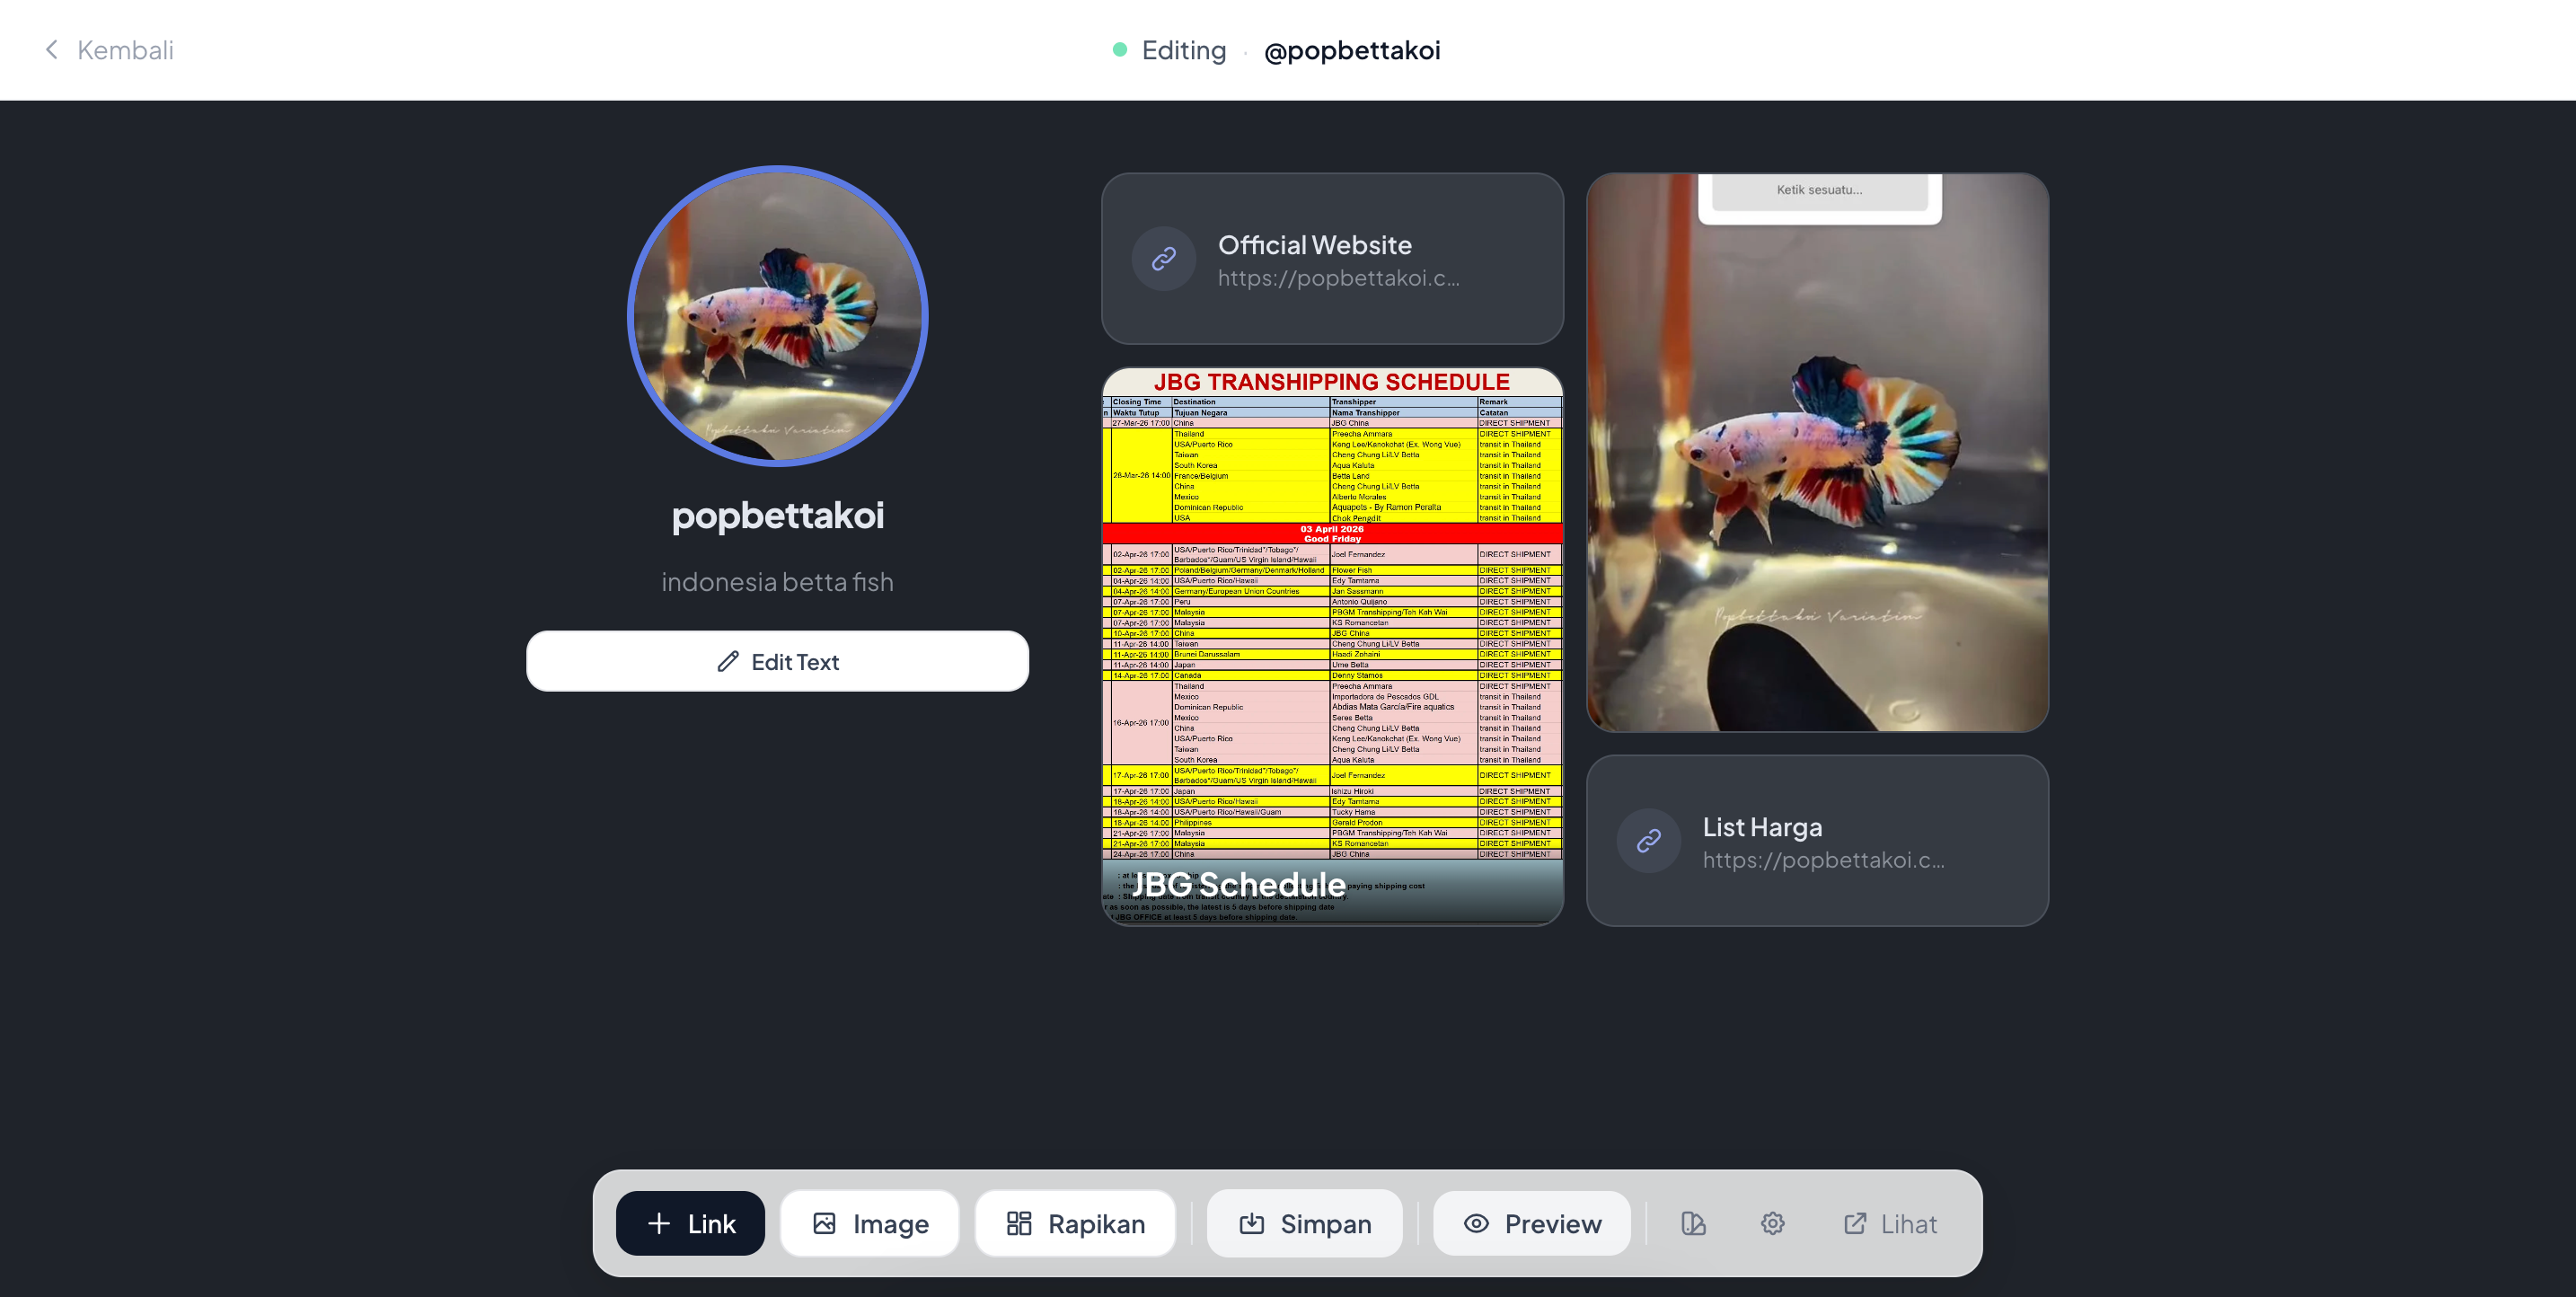Viewport: 2576px width, 1297px height.
Task: Click the link icon on Official Website card
Action: pyautogui.click(x=1163, y=258)
